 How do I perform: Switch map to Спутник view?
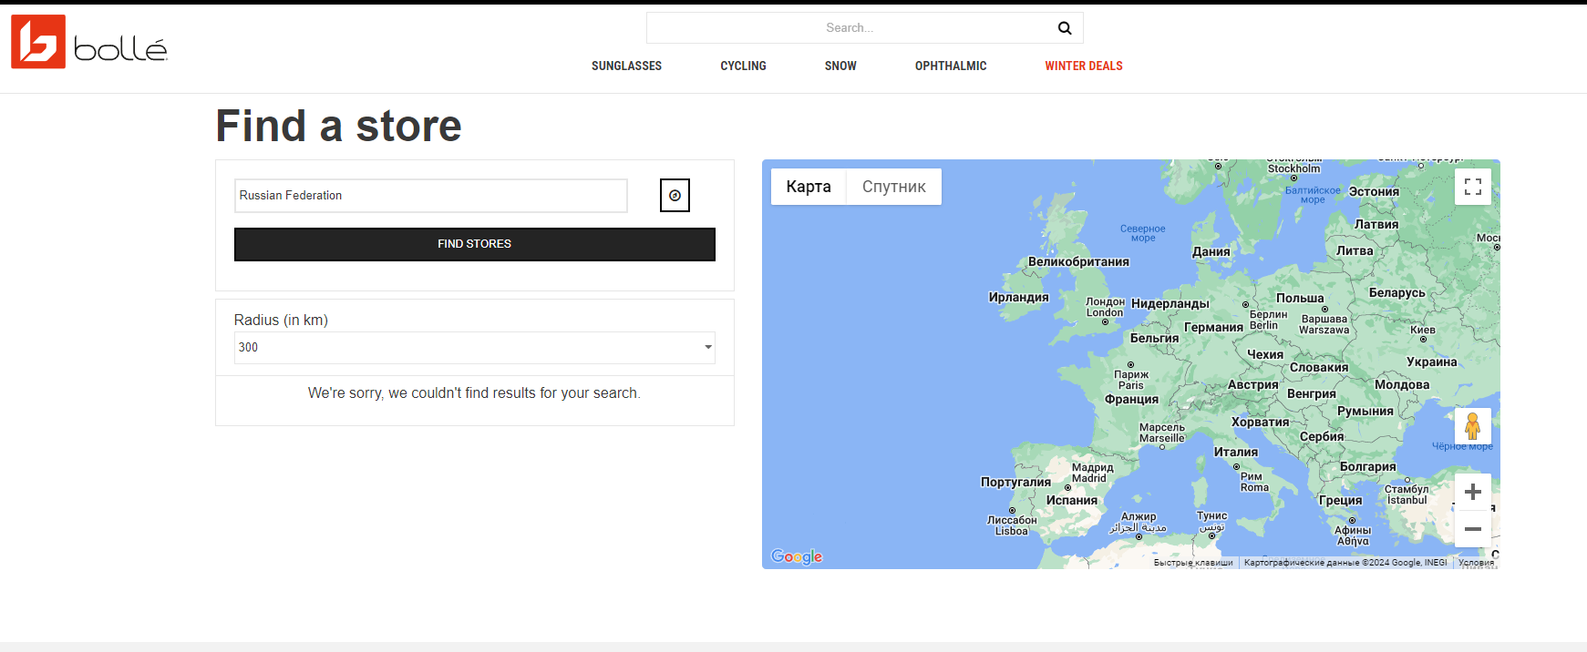894,187
